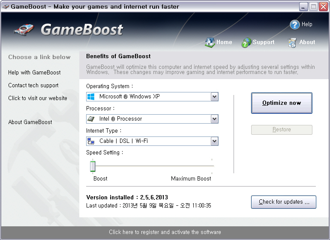Click the network computers icon in Internet Type box
Viewport: 330px width, 240px height.
click(91, 141)
